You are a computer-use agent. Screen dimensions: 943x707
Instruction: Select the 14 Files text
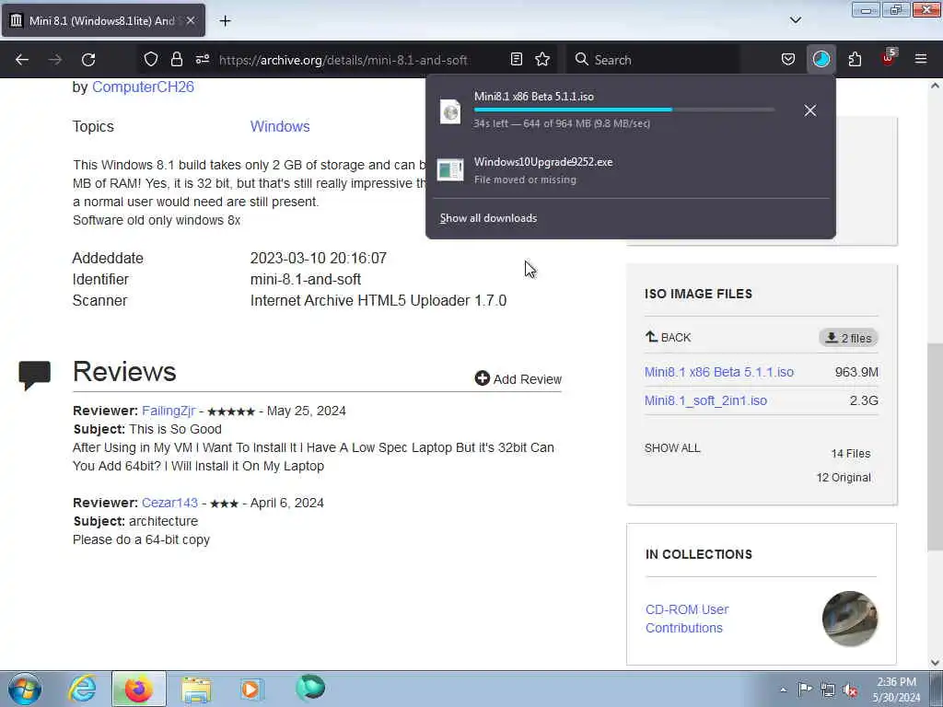850,453
